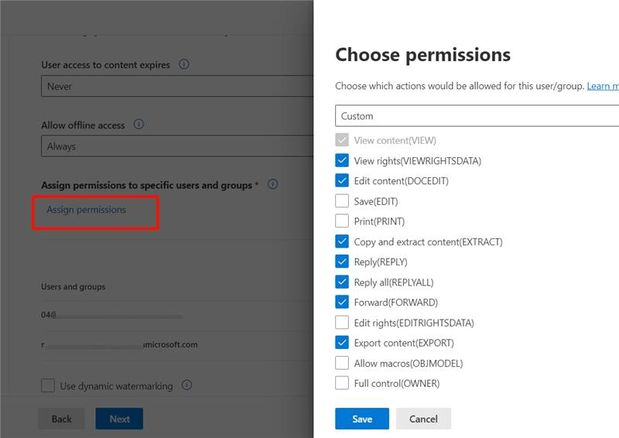Viewport: 619px width, 438px height.
Task: Open the Always offline access dropdown
Action: [177, 146]
